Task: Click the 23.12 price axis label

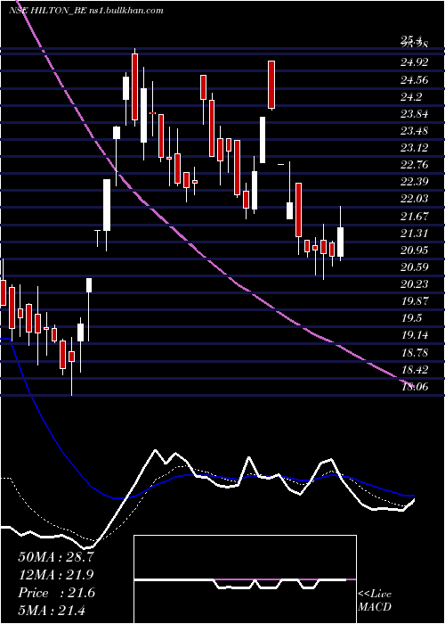Action: point(415,148)
